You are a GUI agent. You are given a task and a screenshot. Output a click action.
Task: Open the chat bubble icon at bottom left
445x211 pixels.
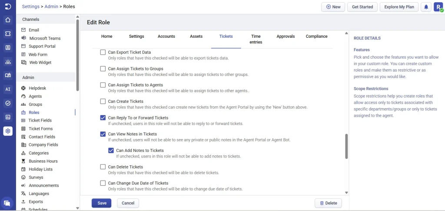[7, 203]
